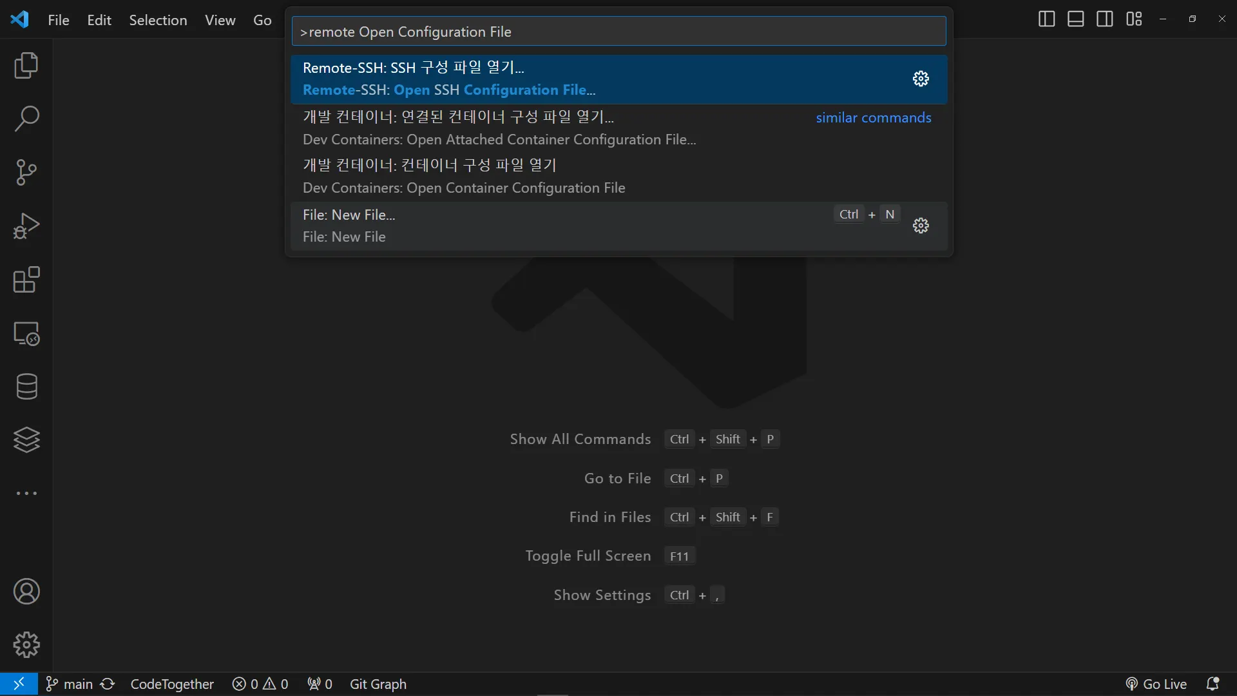The image size is (1237, 696).
Task: Click the similar commands link
Action: coord(873,118)
